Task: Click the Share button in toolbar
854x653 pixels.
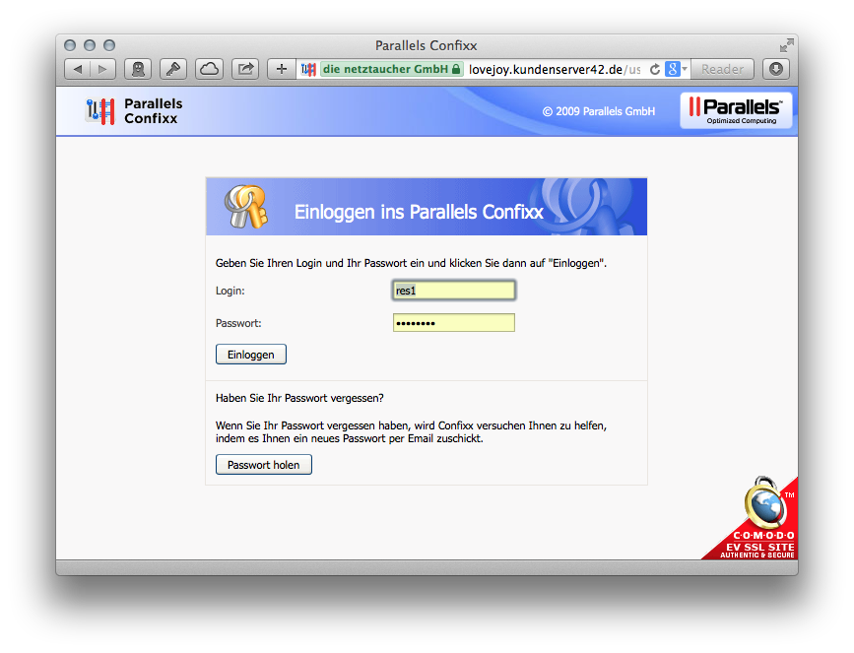Action: tap(245, 69)
